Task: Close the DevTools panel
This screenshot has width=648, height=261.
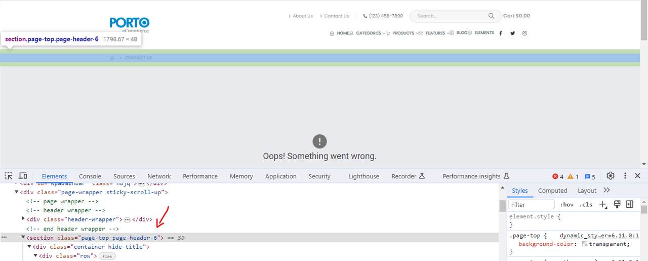Action: pos(637,176)
